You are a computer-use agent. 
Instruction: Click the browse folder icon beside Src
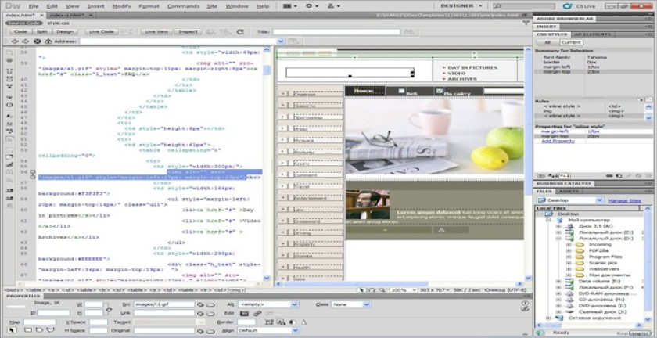[x=210, y=305]
